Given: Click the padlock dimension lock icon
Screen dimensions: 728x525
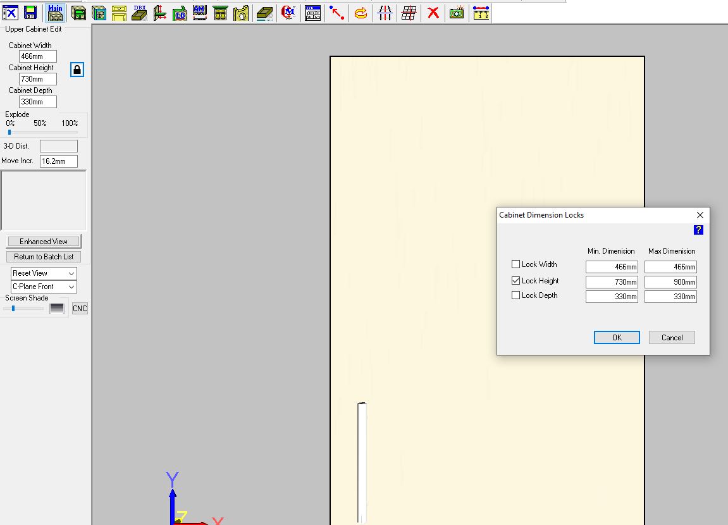Looking at the screenshot, I should click(x=77, y=70).
